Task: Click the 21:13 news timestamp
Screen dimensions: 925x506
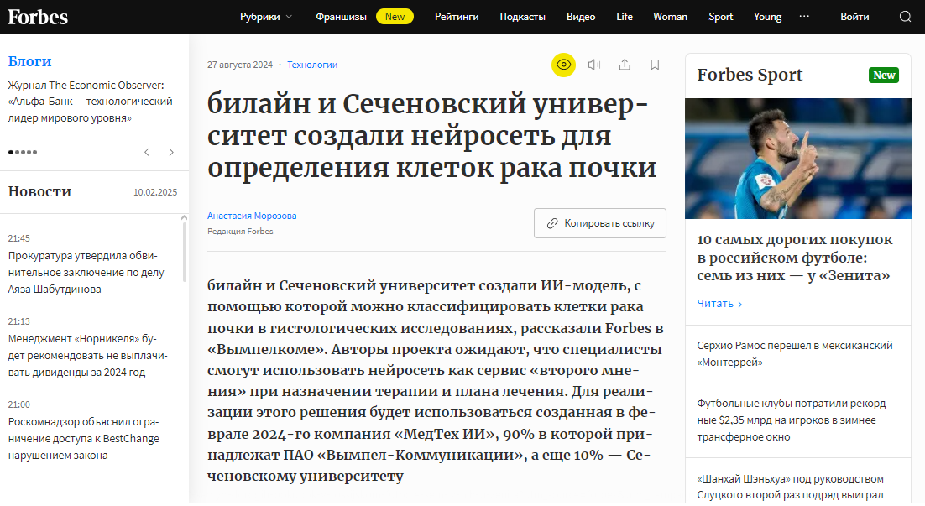Action: [18, 321]
